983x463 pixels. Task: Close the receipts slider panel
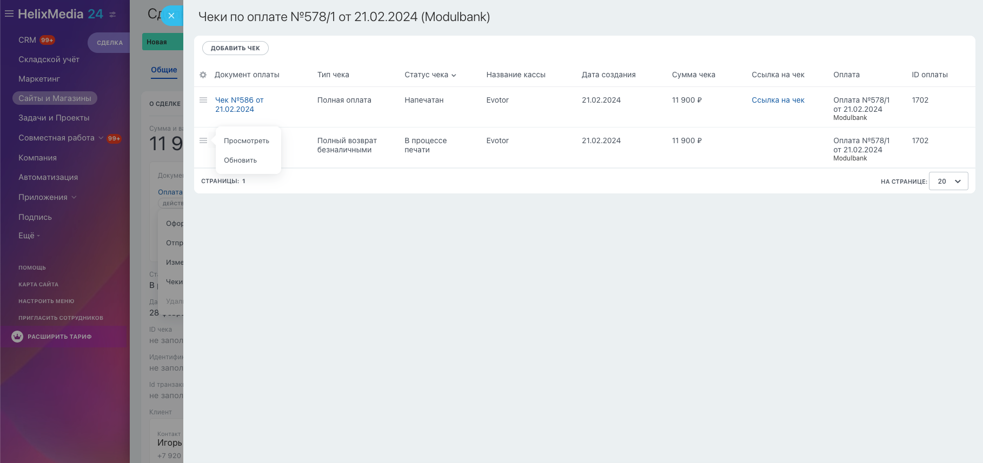(171, 16)
